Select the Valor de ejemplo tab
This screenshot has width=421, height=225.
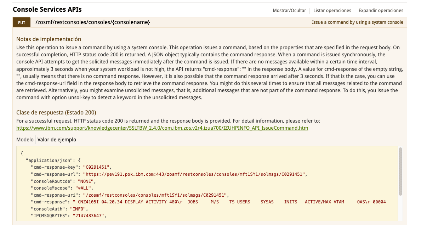(x=57, y=140)
